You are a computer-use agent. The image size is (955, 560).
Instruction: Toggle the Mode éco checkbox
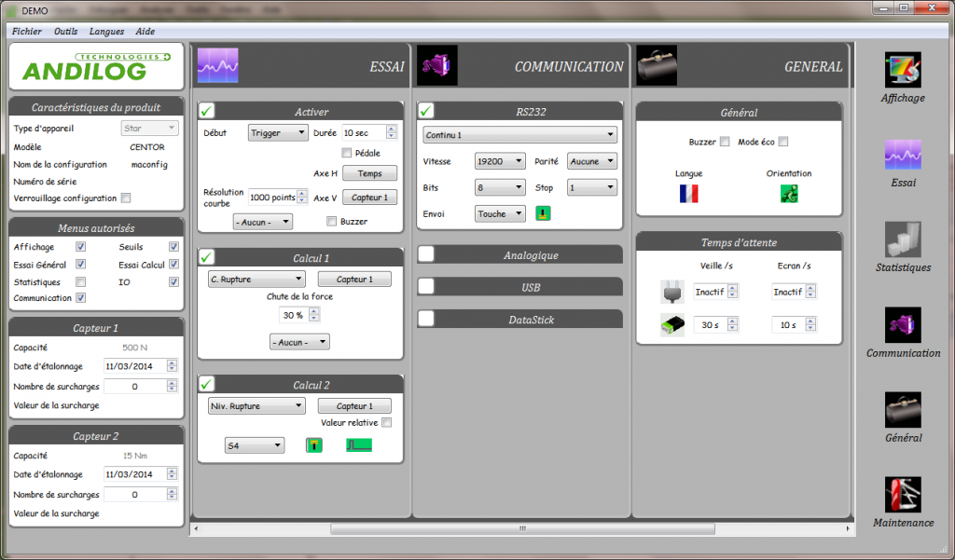pos(783,142)
